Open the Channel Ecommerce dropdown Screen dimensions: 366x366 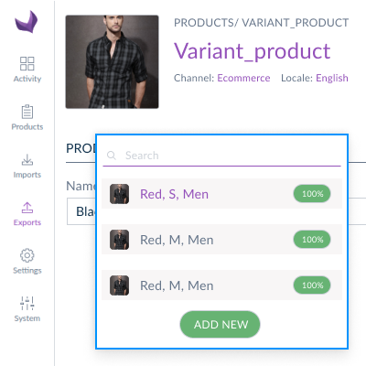(x=243, y=78)
